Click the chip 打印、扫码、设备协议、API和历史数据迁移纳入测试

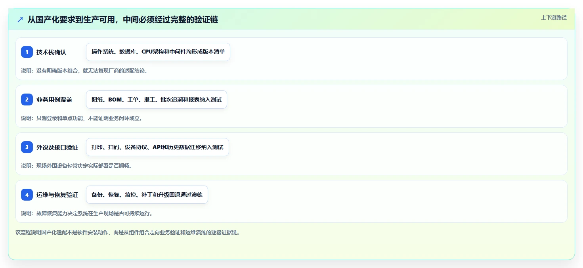pos(157,147)
